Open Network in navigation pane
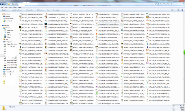 pyautogui.click(x=8, y=70)
